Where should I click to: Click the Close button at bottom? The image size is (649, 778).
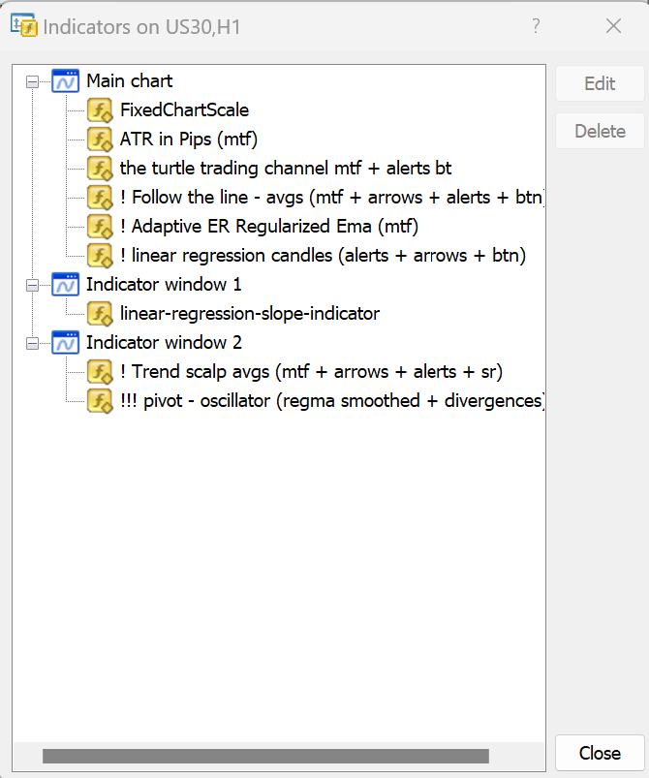[x=600, y=753]
